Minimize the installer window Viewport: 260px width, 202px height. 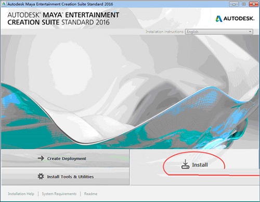click(x=234, y=4)
